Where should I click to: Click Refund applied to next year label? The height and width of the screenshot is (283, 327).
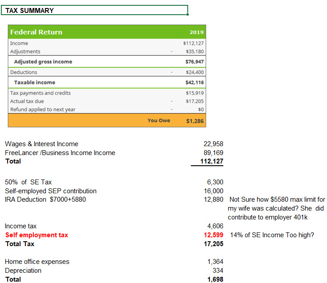(43, 110)
